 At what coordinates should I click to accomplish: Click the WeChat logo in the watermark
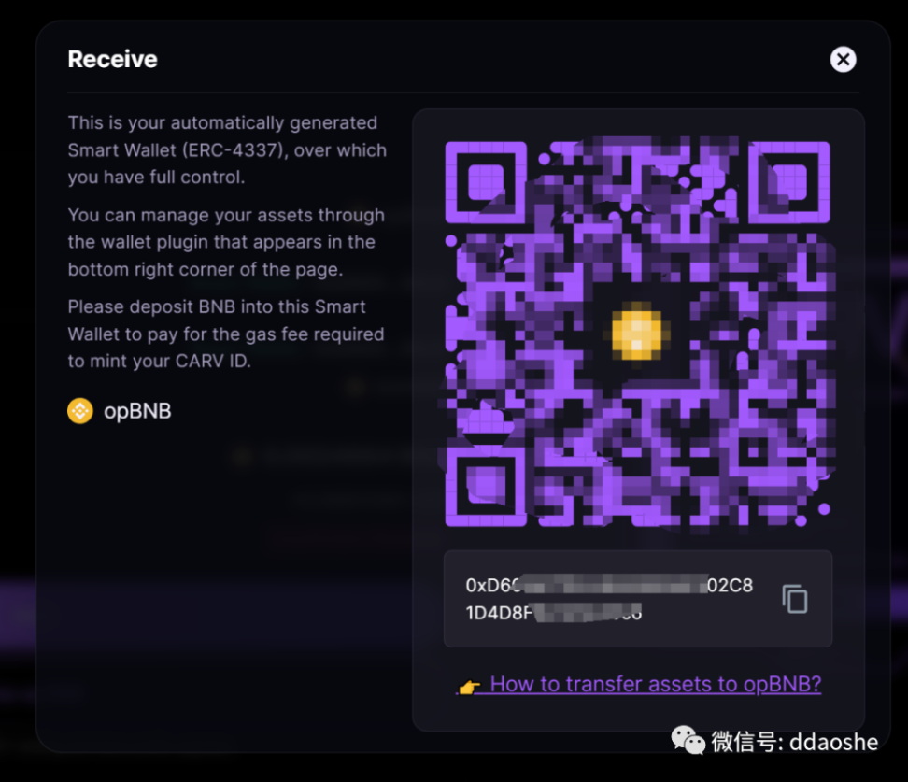point(688,740)
